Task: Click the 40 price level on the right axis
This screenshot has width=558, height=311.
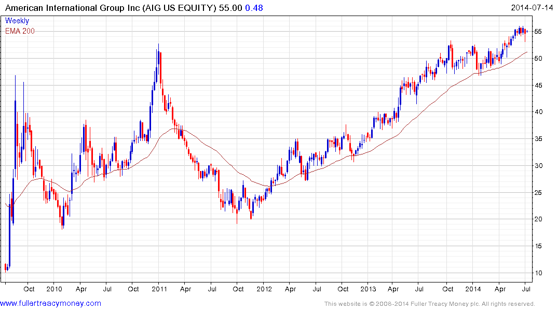Action: (538, 112)
